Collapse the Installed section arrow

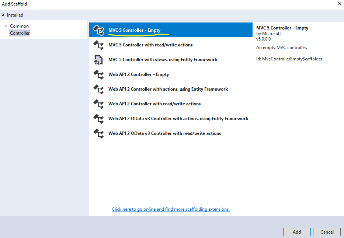(3, 15)
